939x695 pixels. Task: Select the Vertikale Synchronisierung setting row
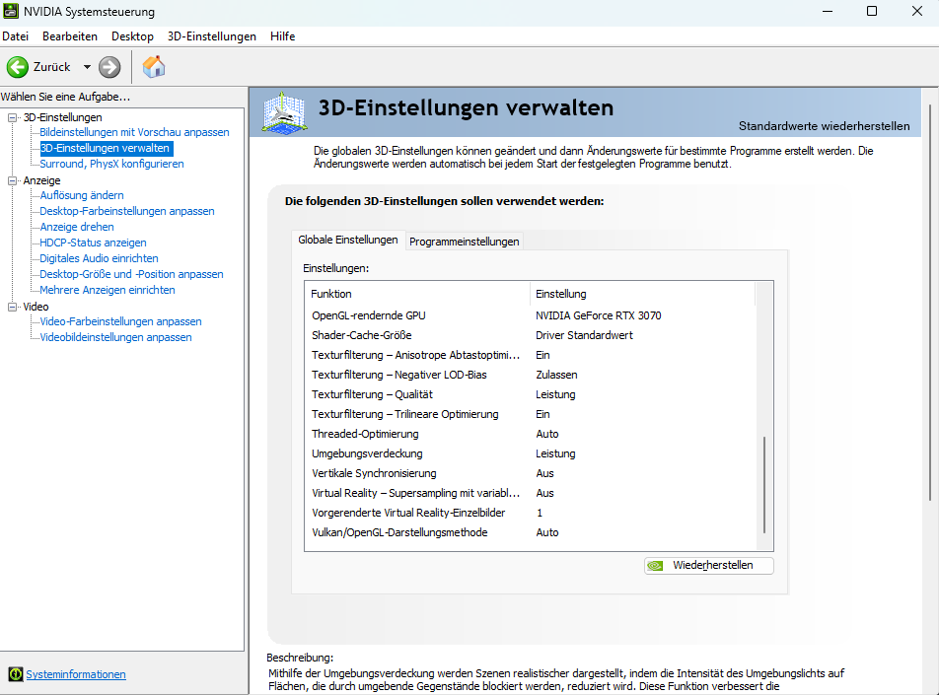tap(374, 473)
